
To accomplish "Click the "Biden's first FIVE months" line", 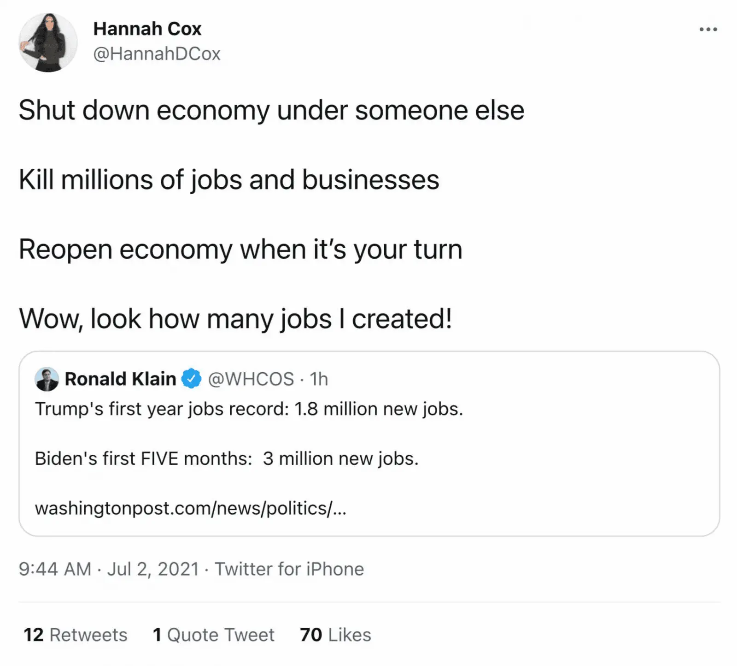I will point(227,458).
